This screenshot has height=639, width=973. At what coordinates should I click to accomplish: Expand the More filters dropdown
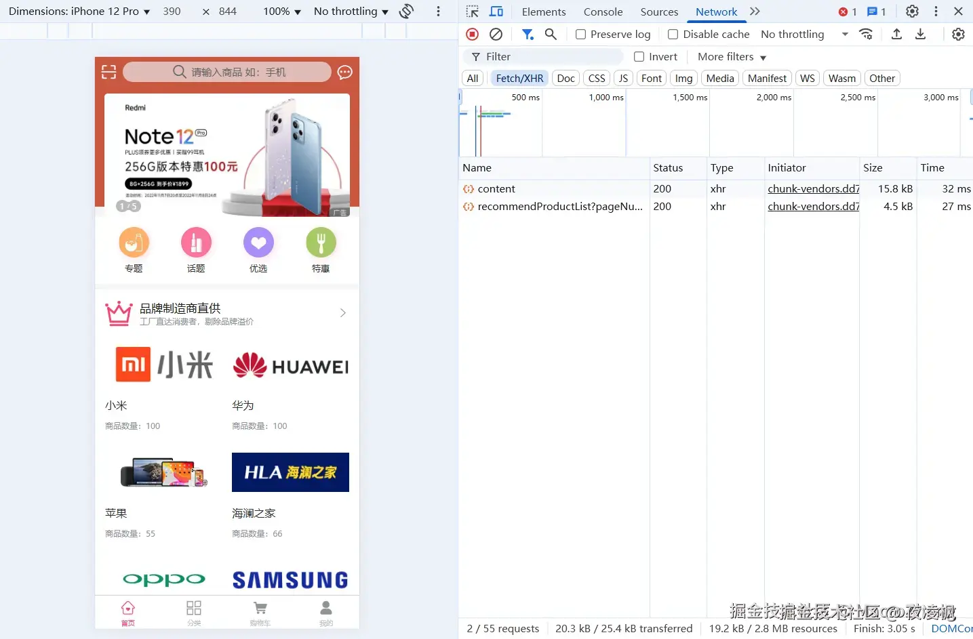tap(732, 57)
